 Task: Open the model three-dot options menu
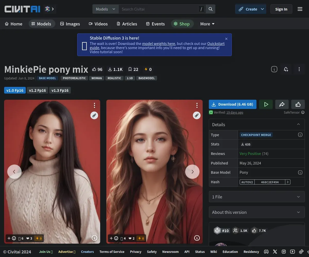[x=299, y=69]
